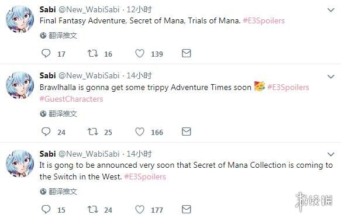Retweet the Brawlhalla tweet
341x218 pixels.
click(92, 132)
